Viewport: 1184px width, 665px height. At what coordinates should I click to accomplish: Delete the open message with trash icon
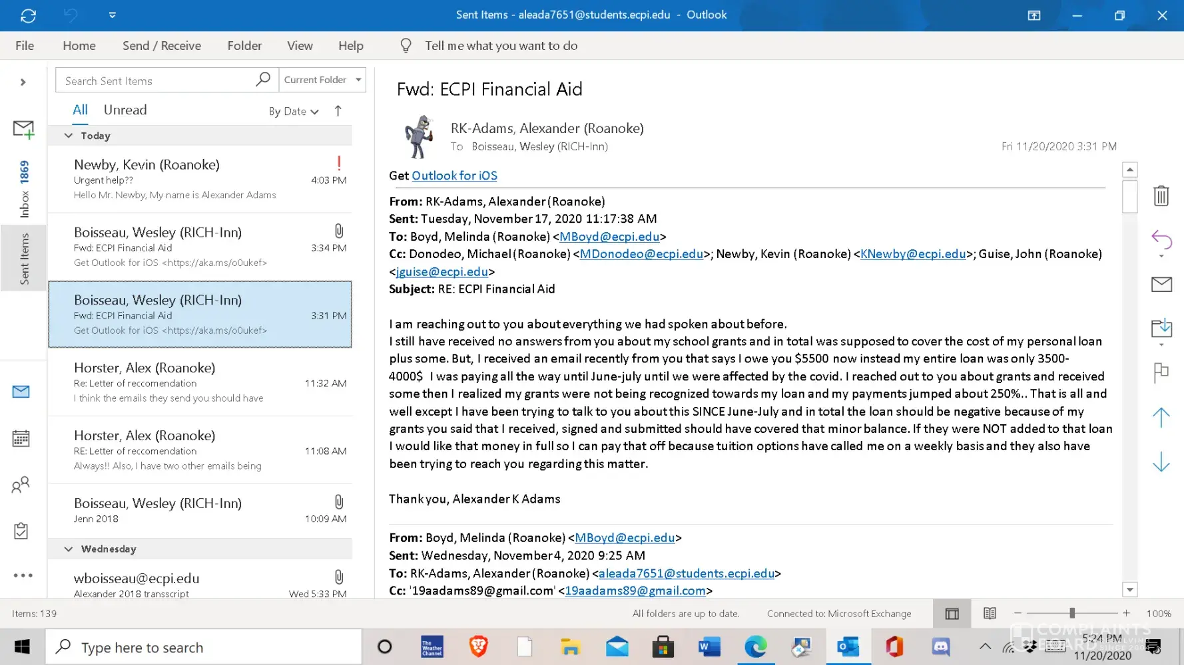pyautogui.click(x=1161, y=196)
